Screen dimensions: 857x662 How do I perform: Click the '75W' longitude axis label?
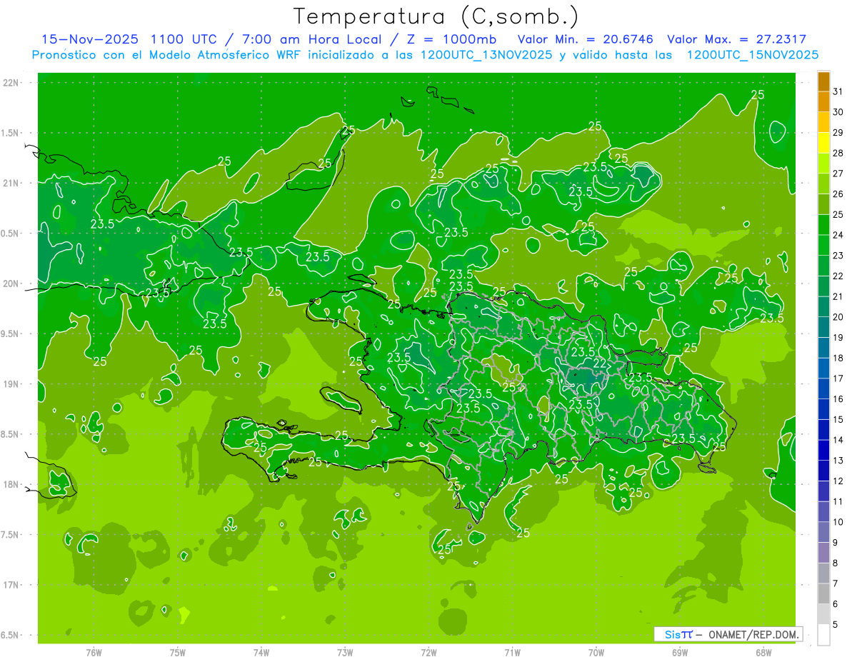click(x=178, y=653)
